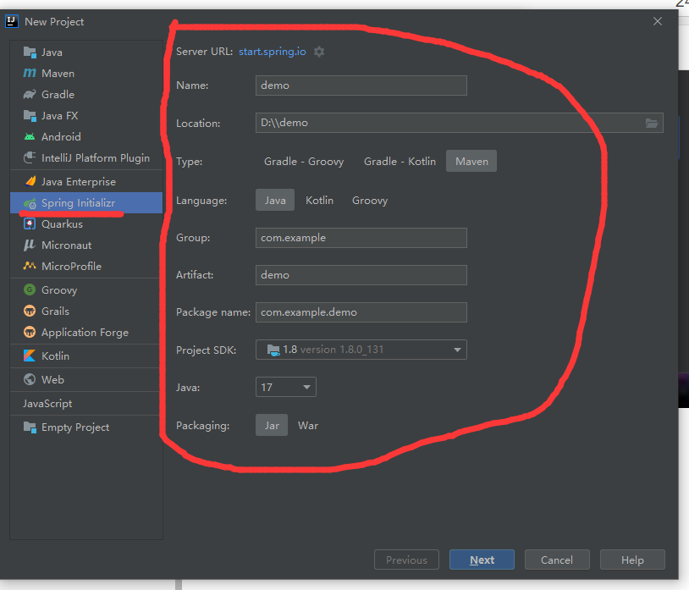Click the Name input field
The width and height of the screenshot is (689, 590).
click(x=361, y=85)
